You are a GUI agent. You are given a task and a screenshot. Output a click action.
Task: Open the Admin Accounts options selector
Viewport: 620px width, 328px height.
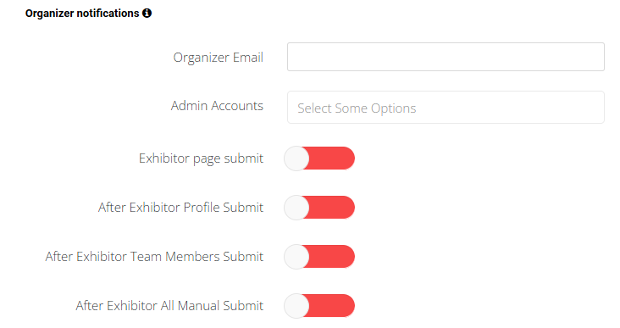[446, 108]
